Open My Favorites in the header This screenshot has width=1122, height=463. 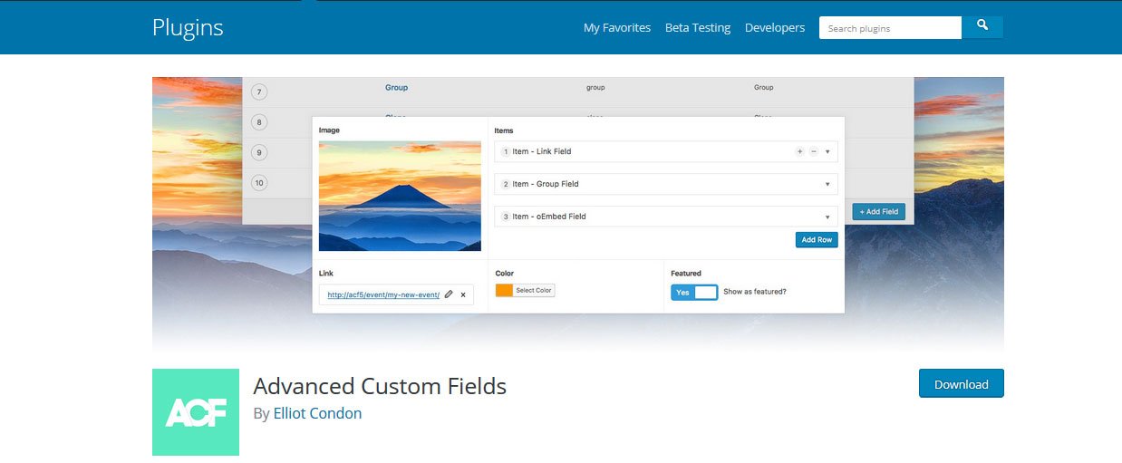coord(617,28)
